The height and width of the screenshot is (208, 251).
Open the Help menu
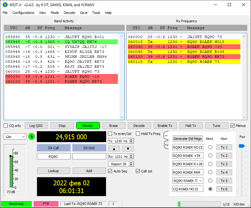[x=108, y=13]
